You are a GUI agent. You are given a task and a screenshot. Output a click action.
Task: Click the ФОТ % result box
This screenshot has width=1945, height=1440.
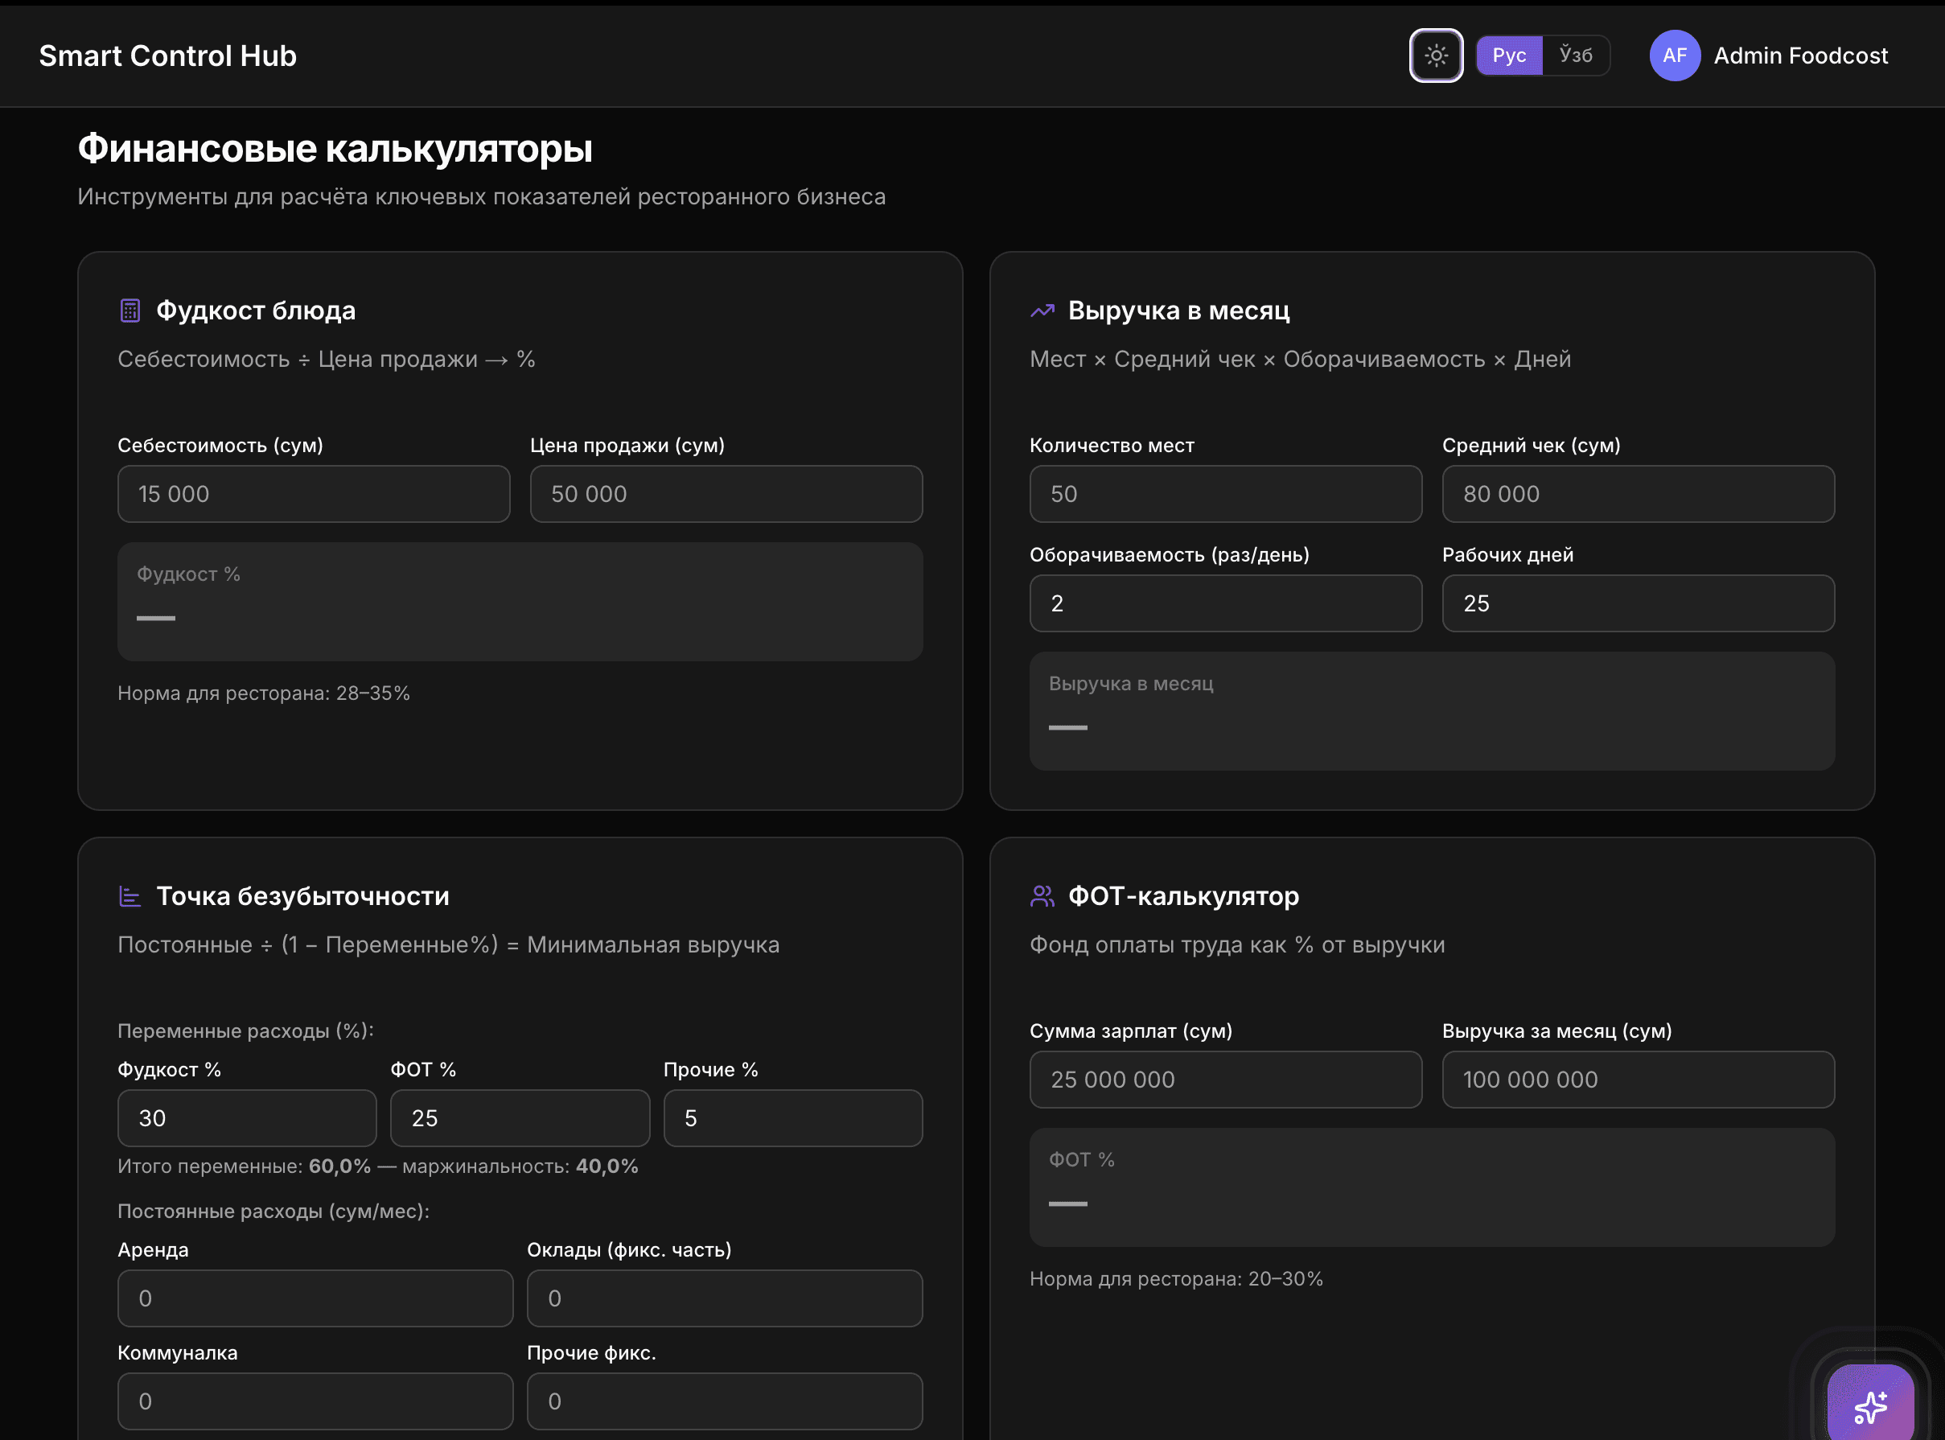pos(1432,1188)
